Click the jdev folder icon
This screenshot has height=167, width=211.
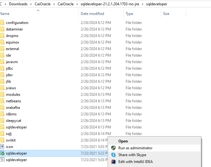[2, 75]
